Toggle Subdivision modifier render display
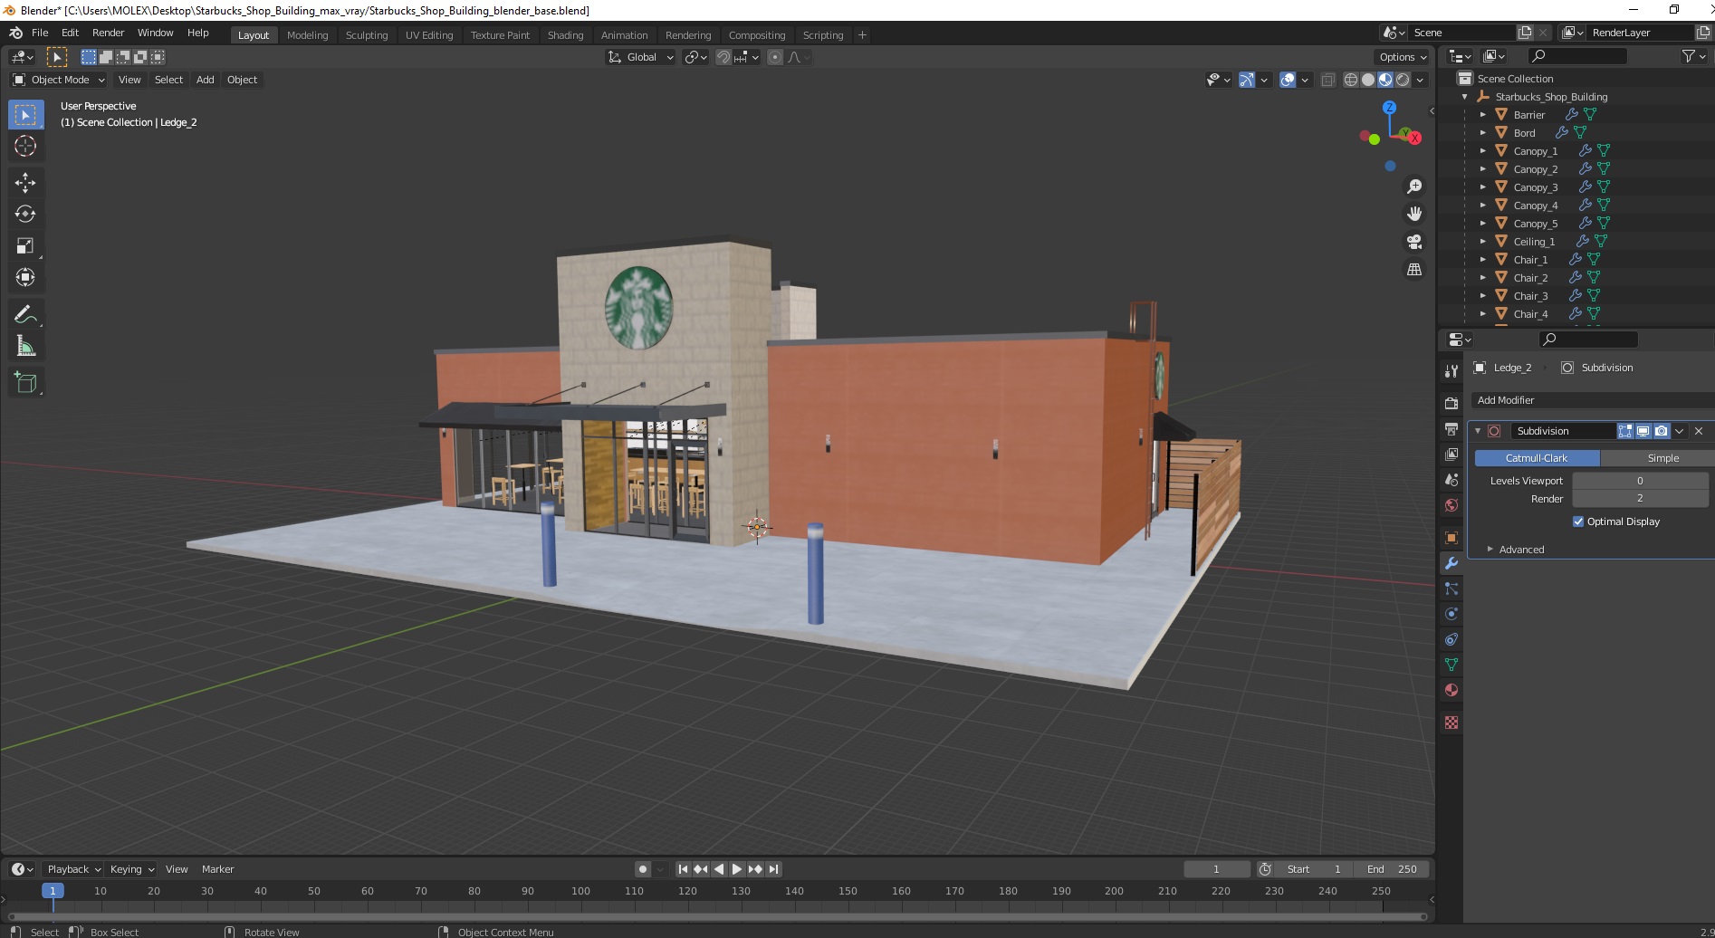The height and width of the screenshot is (938, 1715). click(1661, 431)
